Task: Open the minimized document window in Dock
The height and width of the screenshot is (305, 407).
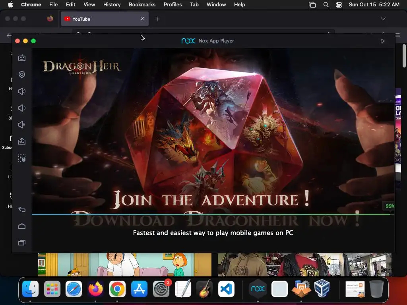Action: coord(355,289)
